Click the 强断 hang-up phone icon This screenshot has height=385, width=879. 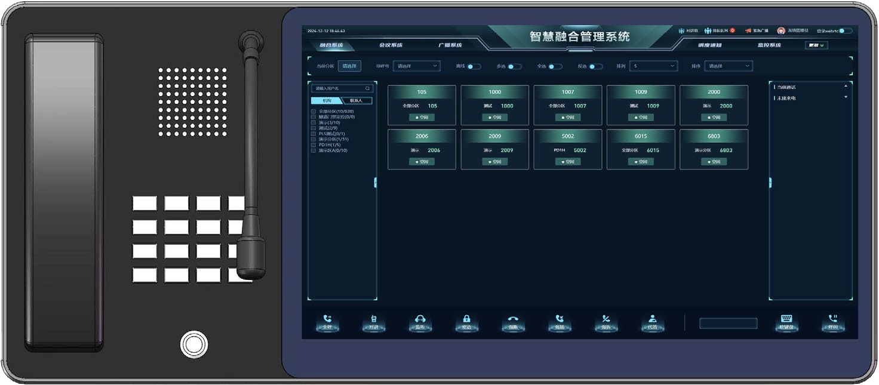click(513, 319)
